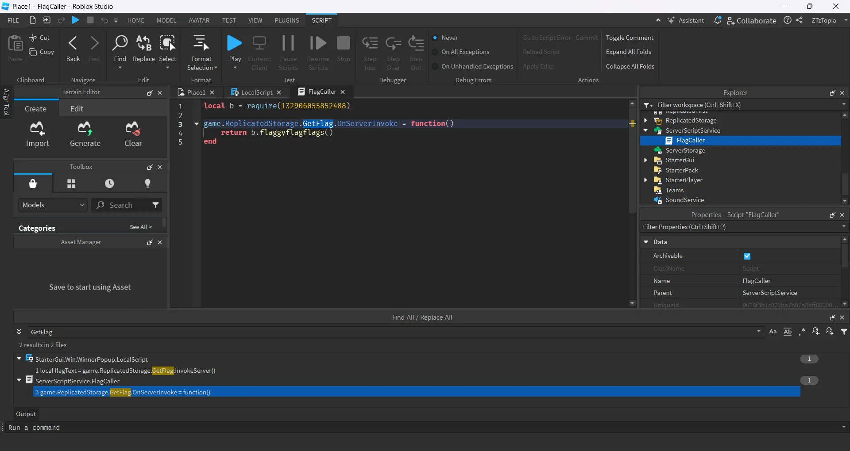Toggle Whole Word match in Find All

click(788, 332)
